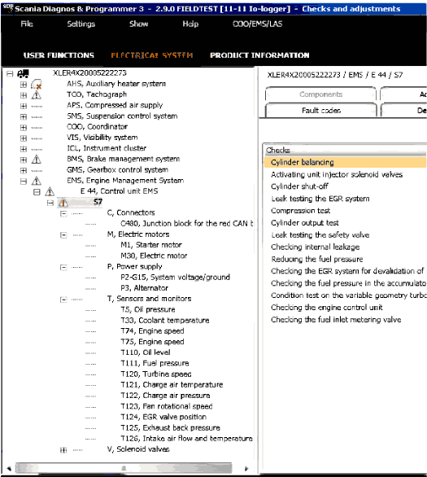Viewport: 427px width, 477px height.
Task: Select T110, Oil level sensor
Action: pyautogui.click(x=146, y=352)
